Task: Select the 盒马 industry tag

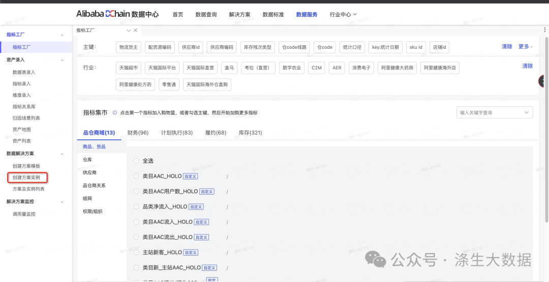Action: tap(229, 68)
